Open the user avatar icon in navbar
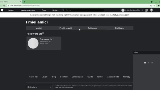This screenshot has width=160, height=90. (x=123, y=10)
